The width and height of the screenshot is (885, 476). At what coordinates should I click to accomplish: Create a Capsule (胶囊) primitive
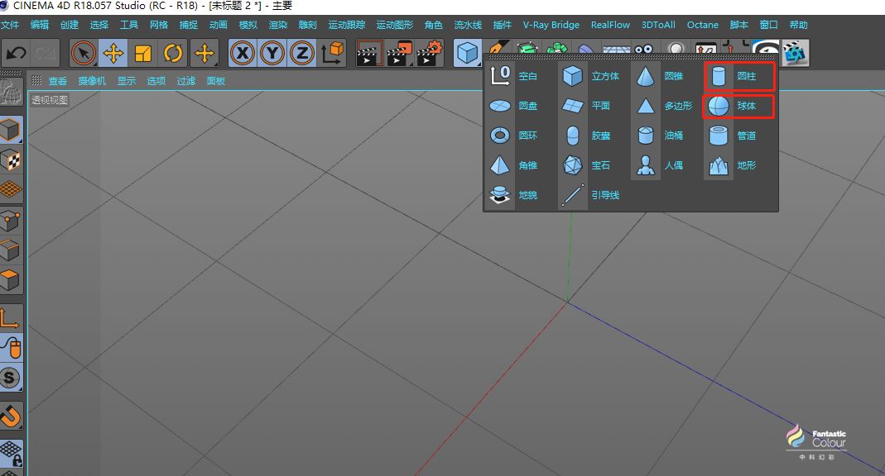coord(587,136)
